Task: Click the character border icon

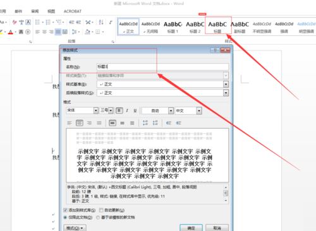Action: (28, 22)
